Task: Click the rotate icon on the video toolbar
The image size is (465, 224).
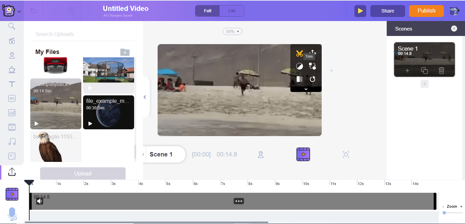Action: [312, 79]
